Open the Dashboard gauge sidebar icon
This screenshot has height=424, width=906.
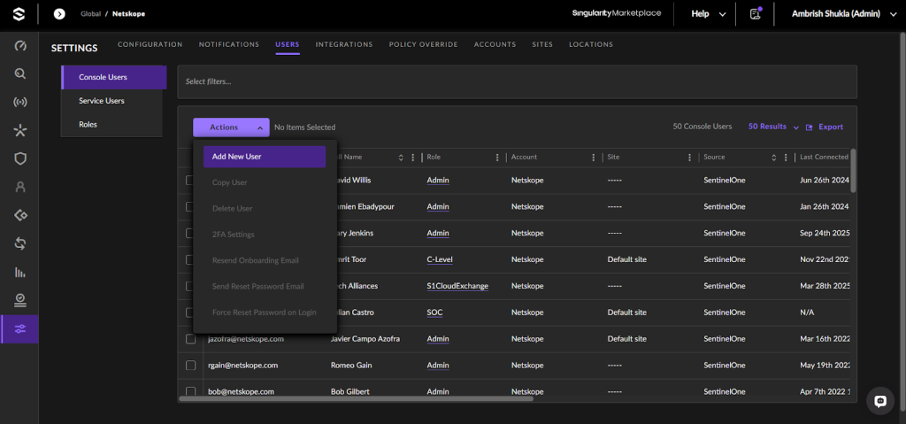point(20,46)
